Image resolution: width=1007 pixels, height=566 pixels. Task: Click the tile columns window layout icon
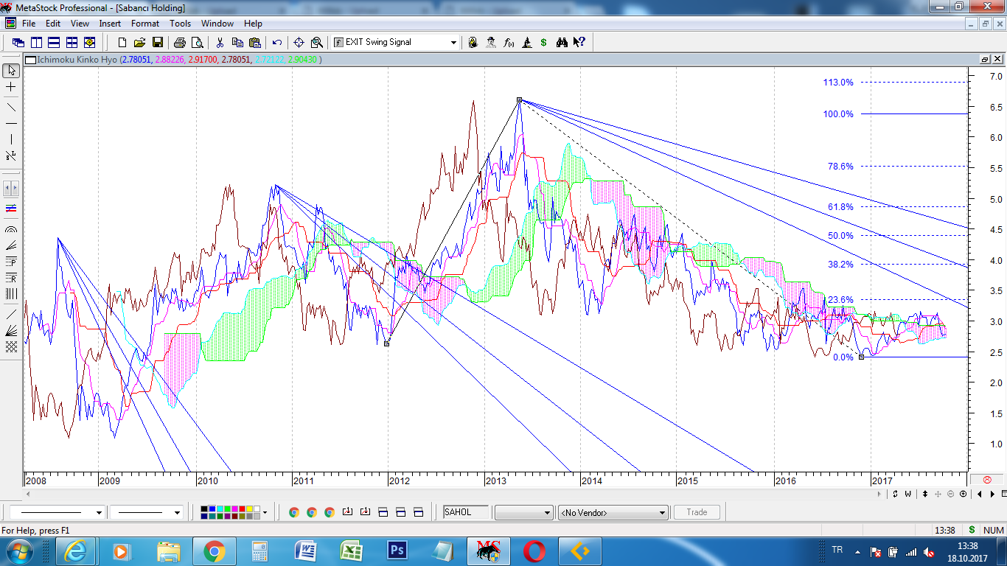[36, 43]
